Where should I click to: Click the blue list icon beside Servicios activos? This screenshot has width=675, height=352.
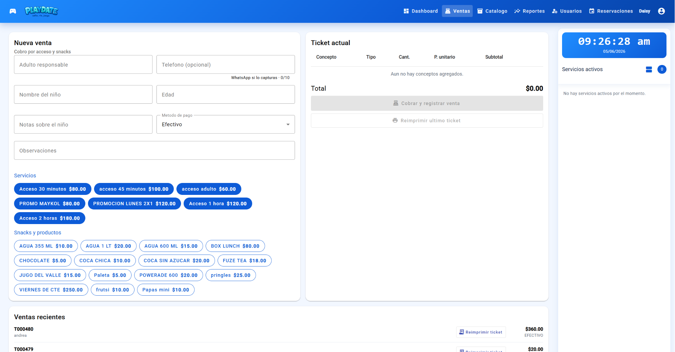coord(649,69)
